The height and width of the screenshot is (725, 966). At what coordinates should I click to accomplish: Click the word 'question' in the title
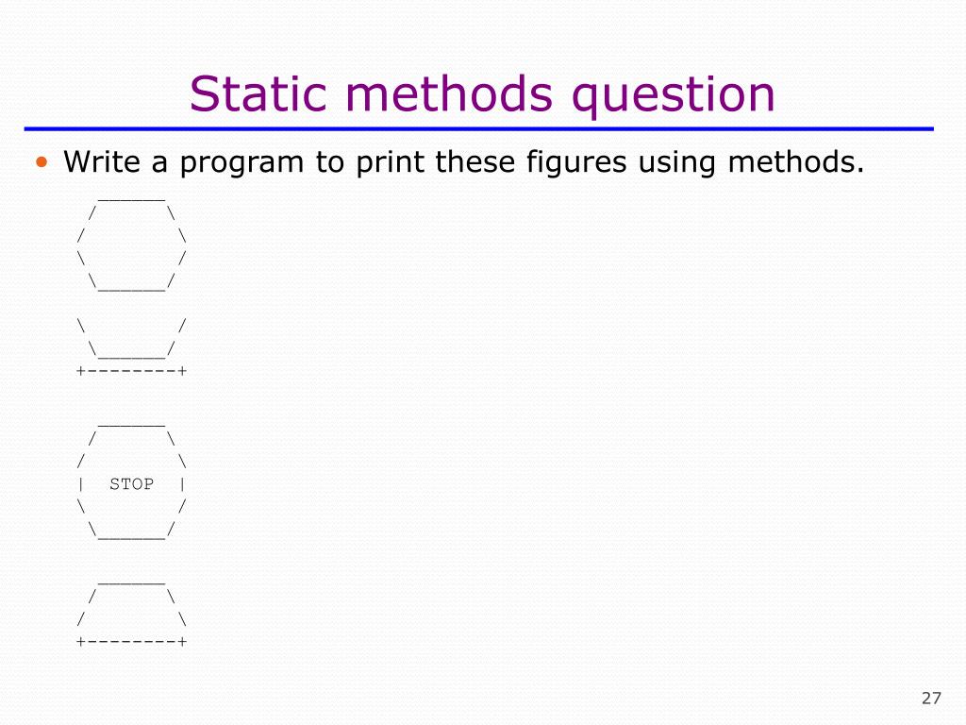click(x=674, y=96)
